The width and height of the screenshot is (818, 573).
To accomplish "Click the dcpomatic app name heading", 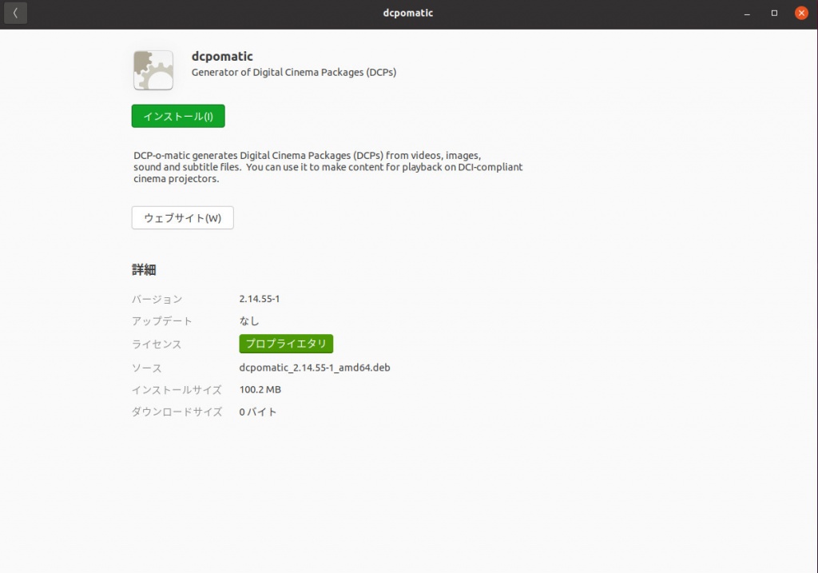I will (x=222, y=57).
